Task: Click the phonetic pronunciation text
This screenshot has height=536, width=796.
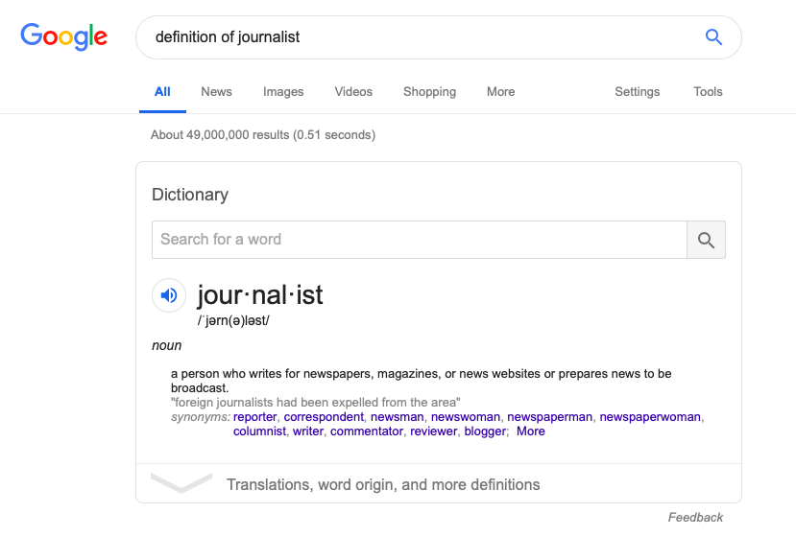Action: 233,321
